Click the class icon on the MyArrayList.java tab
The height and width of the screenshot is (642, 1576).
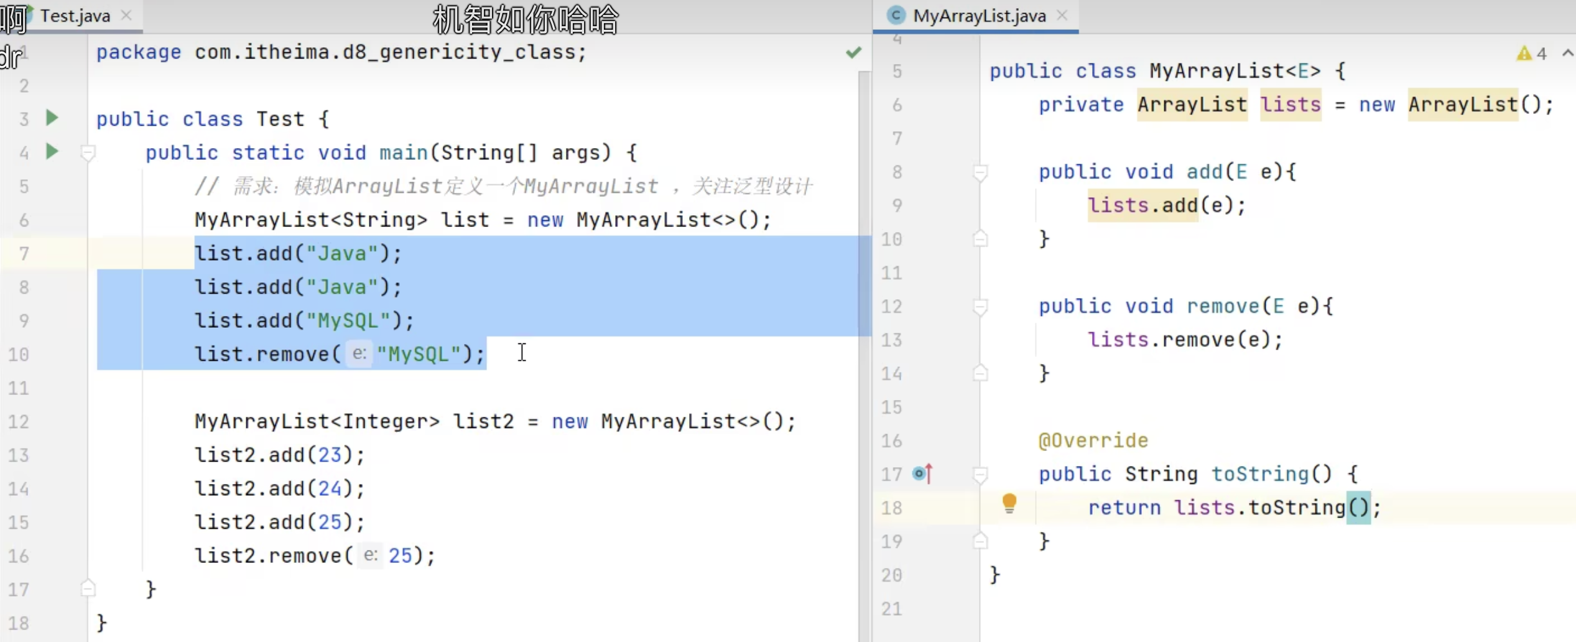point(896,16)
